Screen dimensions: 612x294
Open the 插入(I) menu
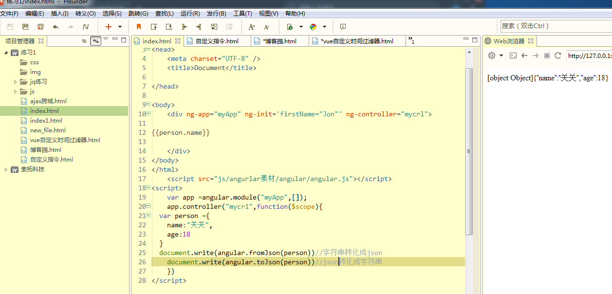[60, 14]
